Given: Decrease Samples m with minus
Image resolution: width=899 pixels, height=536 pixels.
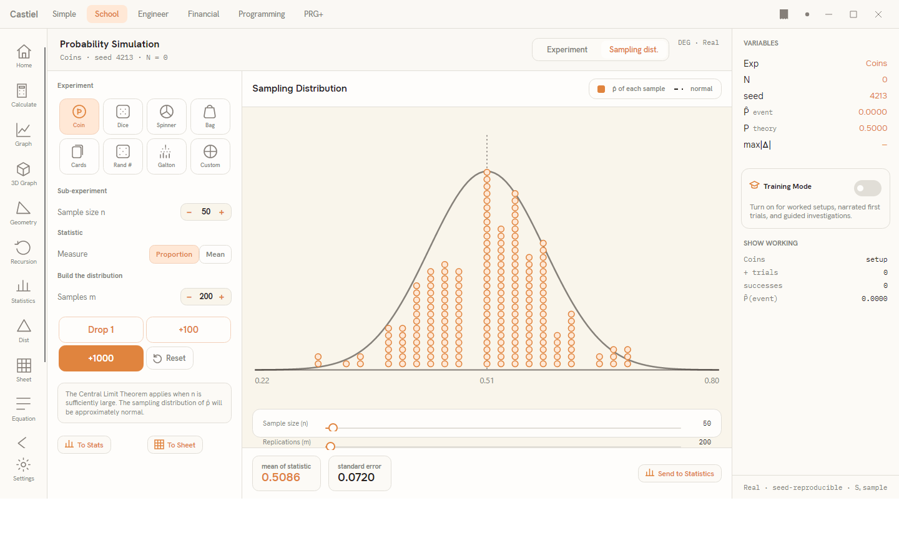Looking at the screenshot, I should (x=189, y=297).
